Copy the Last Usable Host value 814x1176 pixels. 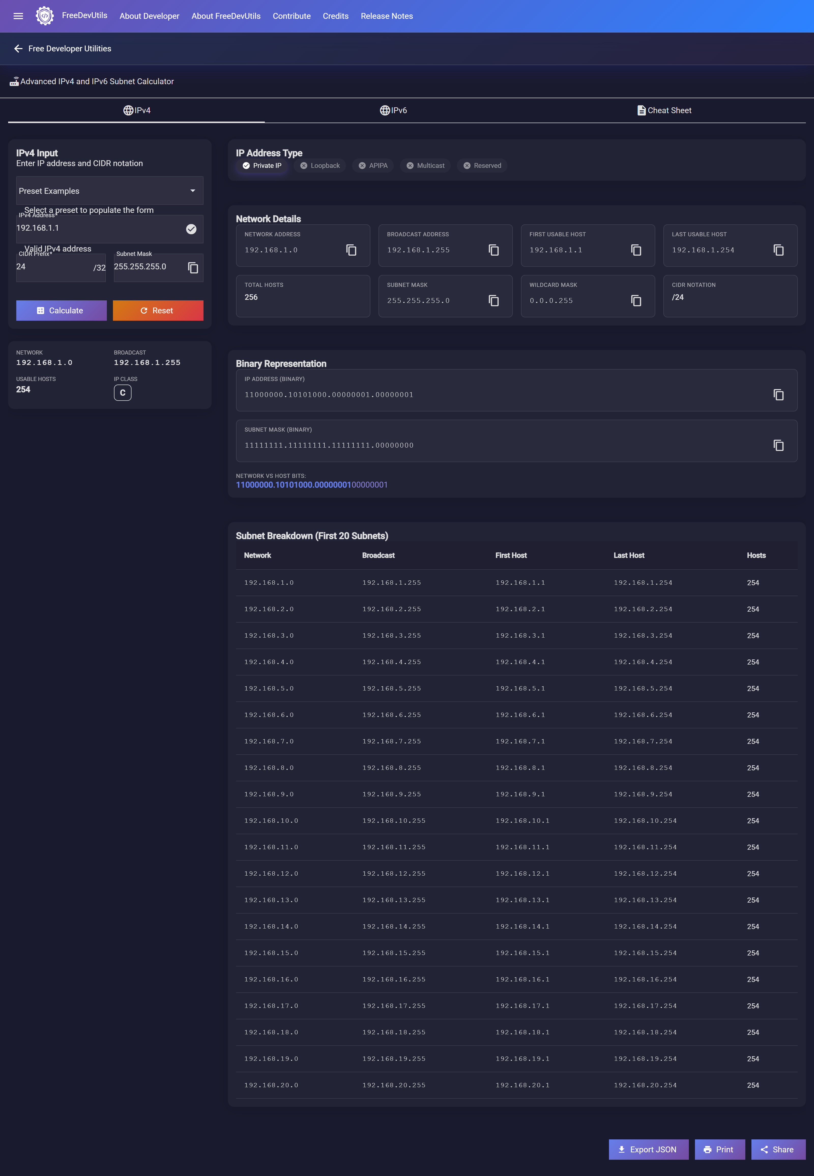coord(778,250)
